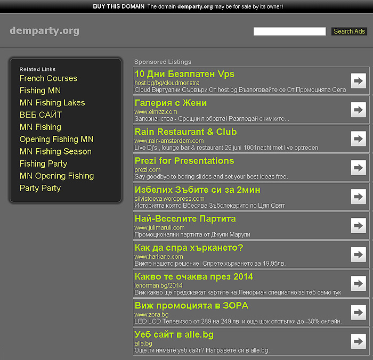
Task: Open ВЕБ САЙТ related link
Action: (x=40, y=115)
